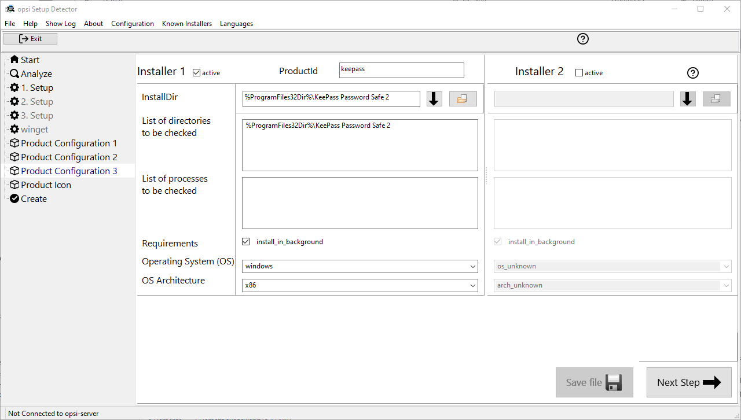Click the cube icon of Product Configuration 1
This screenshot has height=420, width=741.
[14, 143]
